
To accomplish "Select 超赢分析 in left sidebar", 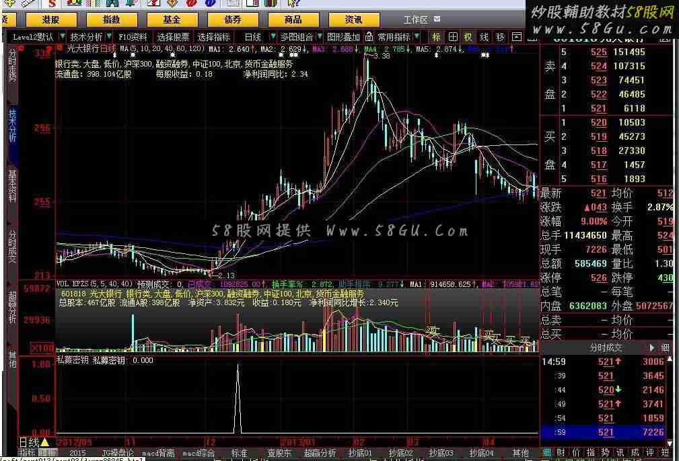I will point(12,307).
